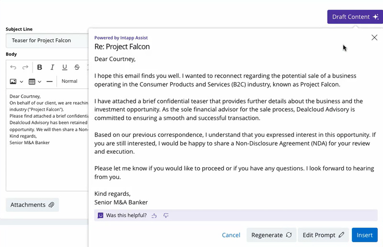Insert a horizontal line

coord(49,81)
